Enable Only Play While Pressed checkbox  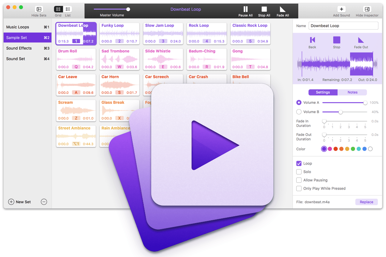[299, 188]
